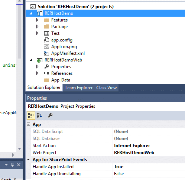This screenshot has height=180, width=185.
Task: Open Property Pages wrench icon
Action: click(50, 116)
